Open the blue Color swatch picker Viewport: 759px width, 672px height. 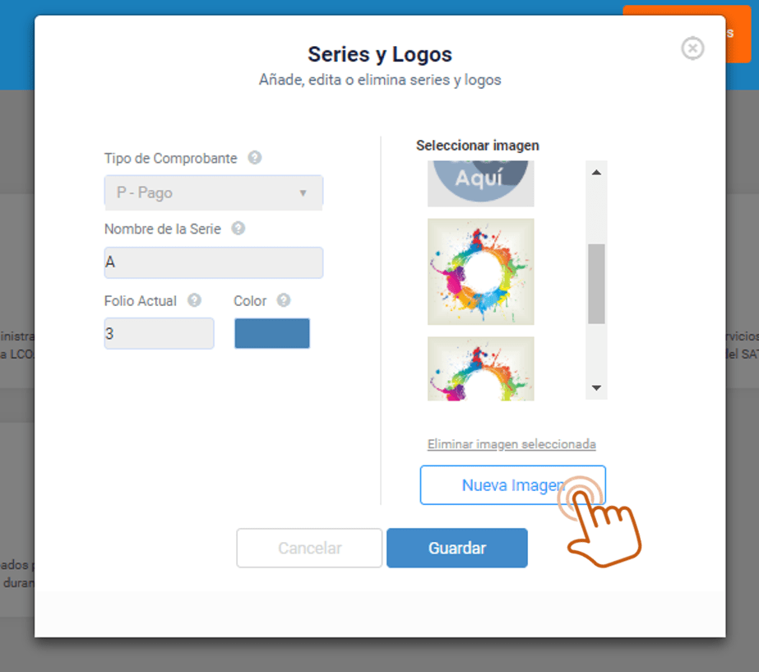[x=272, y=333]
